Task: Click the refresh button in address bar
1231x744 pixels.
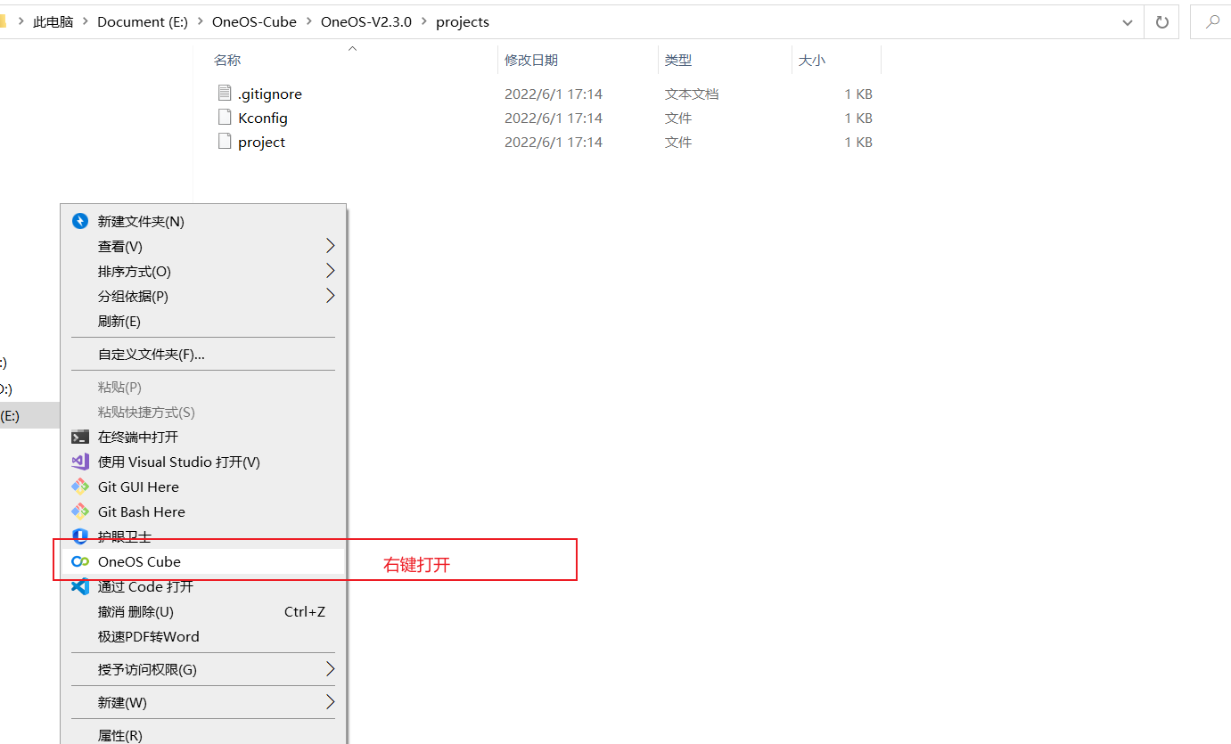Action: pyautogui.click(x=1162, y=22)
